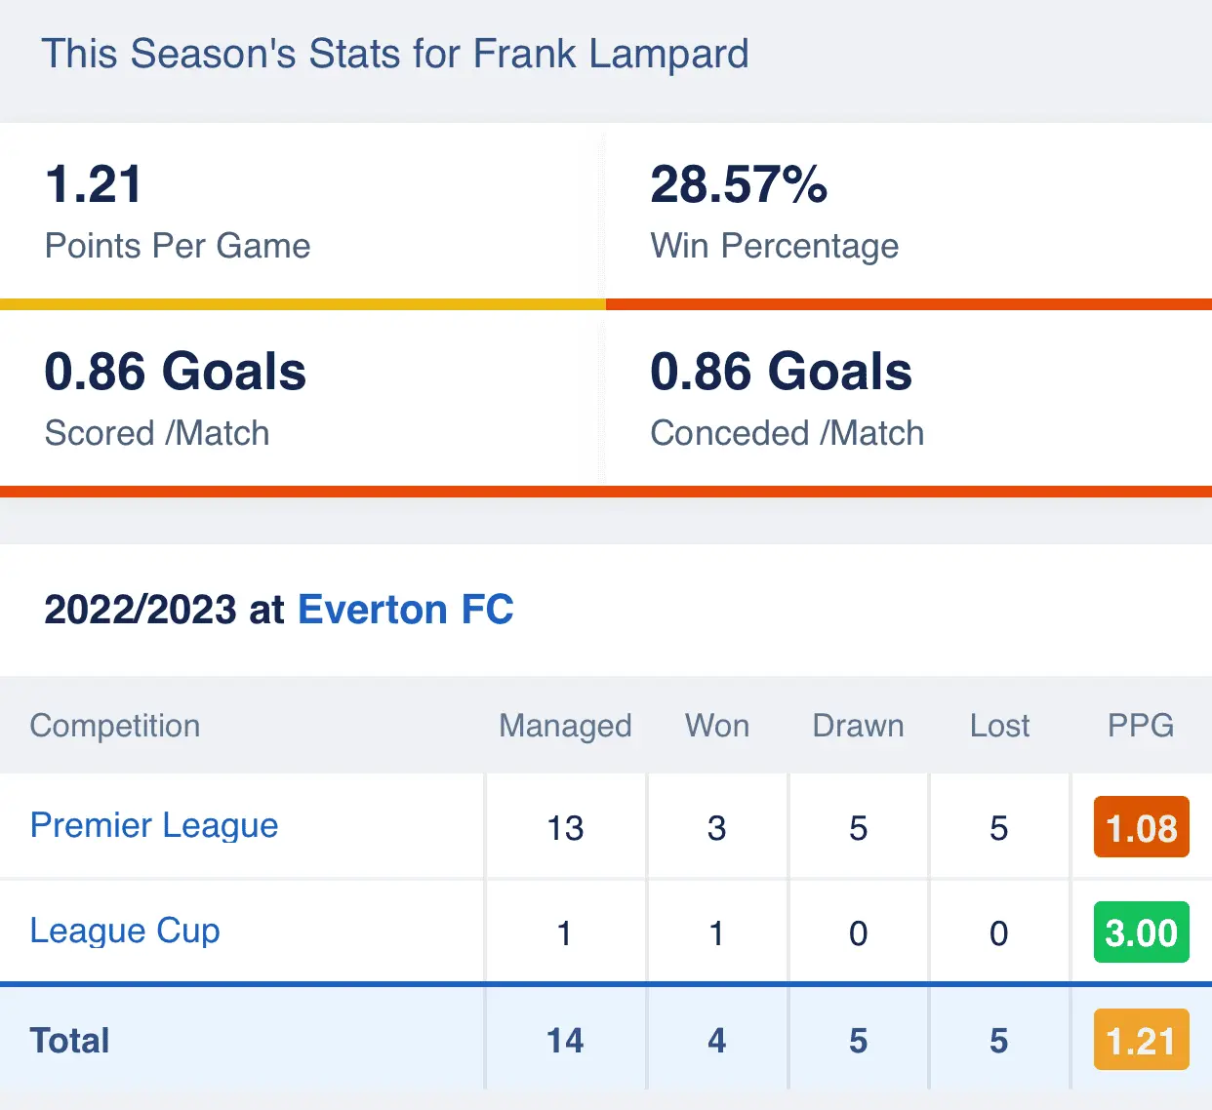1212x1110 pixels.
Task: Select the Goals Scored per Match card
Action: pyautogui.click(x=302, y=399)
